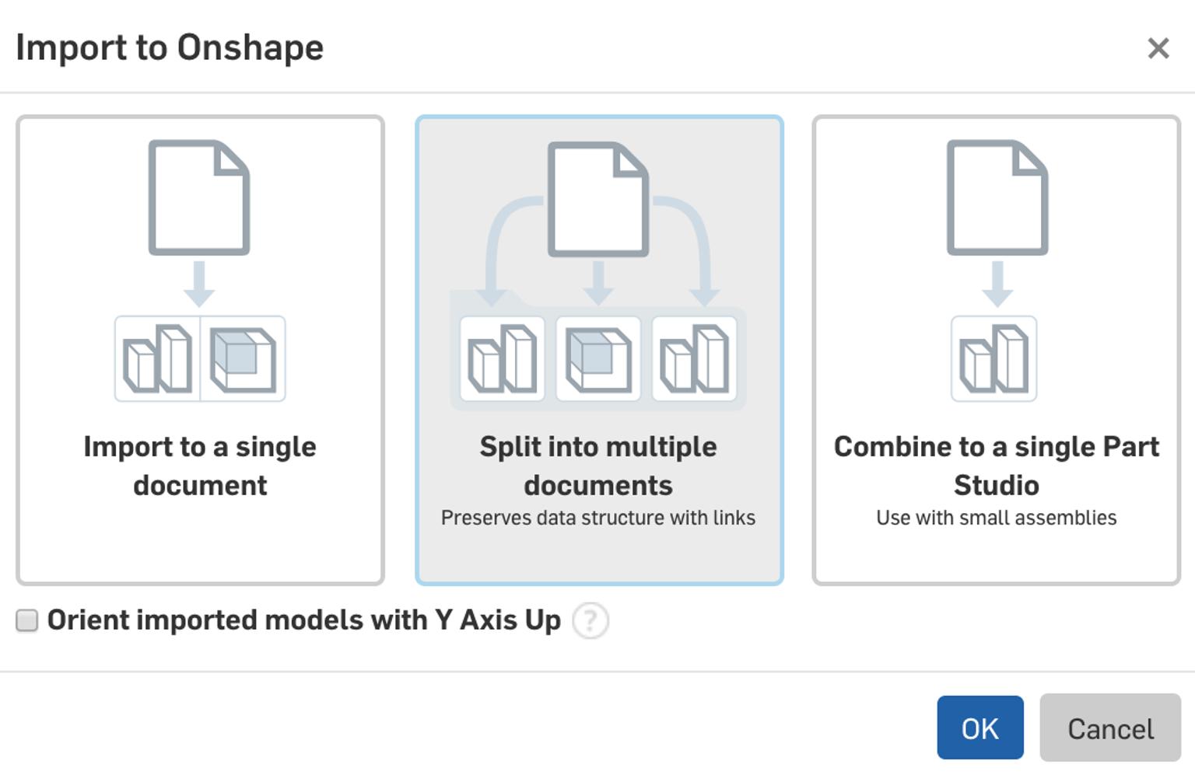Screen dimensions: 1195x775
Task: Close the Import to Onshape dialog
Action: [1158, 49]
